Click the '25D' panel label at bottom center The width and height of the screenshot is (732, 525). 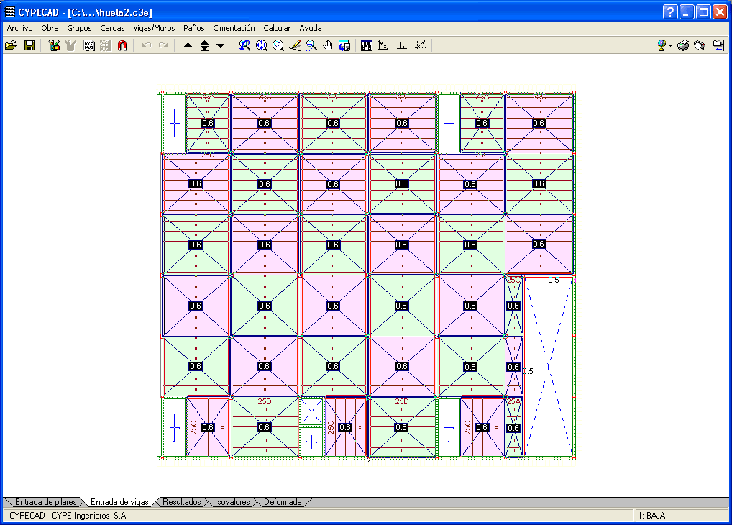(401, 402)
